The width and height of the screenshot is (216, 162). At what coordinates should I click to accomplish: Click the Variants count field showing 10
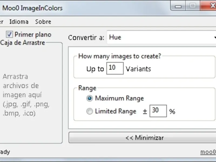pos(115,68)
